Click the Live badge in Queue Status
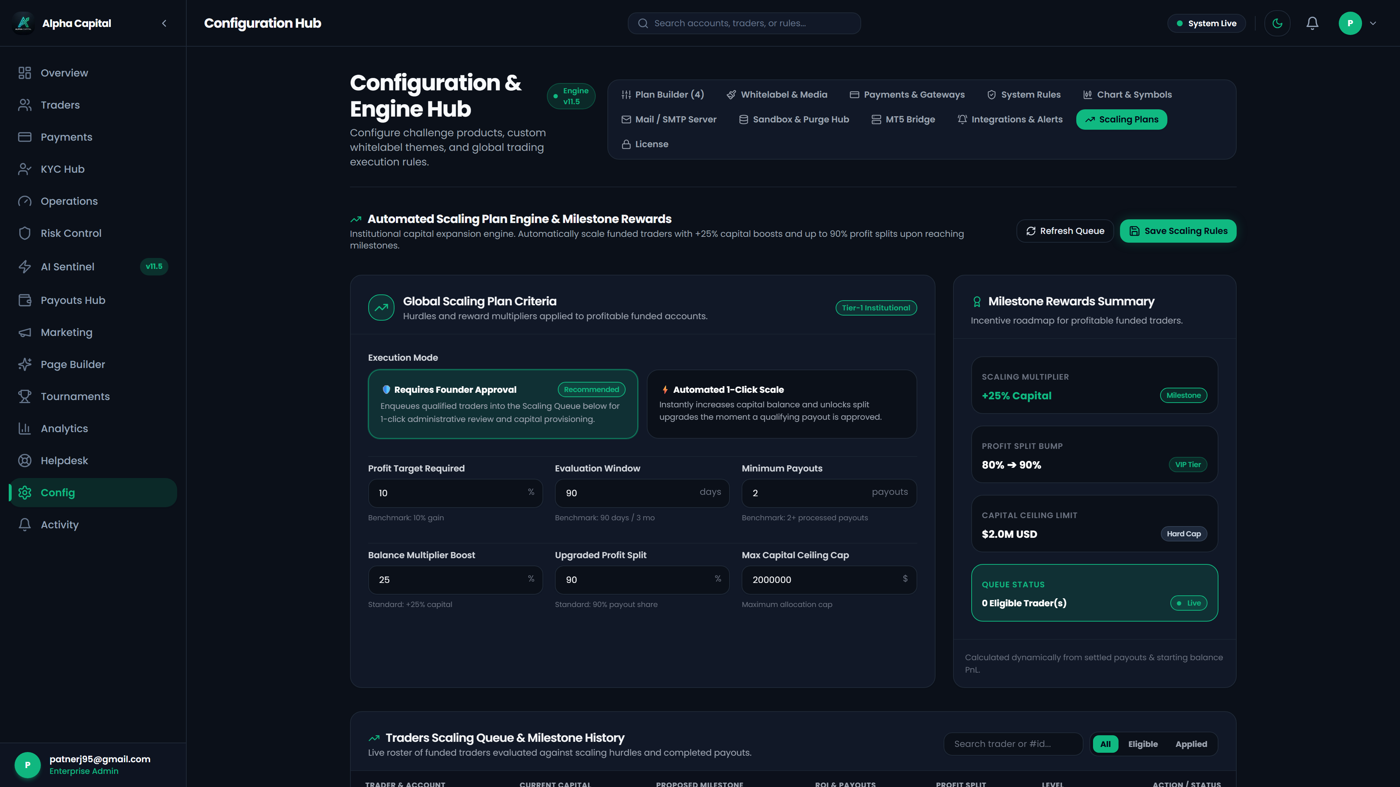Viewport: 1400px width, 787px height. (1189, 603)
